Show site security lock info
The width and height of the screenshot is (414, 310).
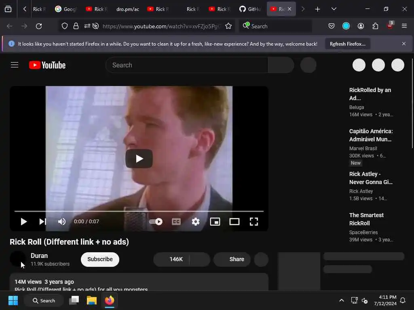(x=76, y=26)
